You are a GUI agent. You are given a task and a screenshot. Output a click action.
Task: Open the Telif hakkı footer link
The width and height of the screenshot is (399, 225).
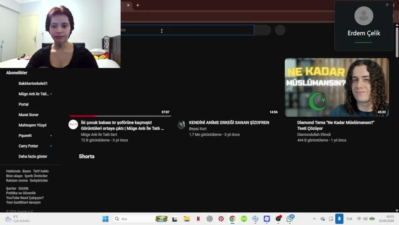point(41,171)
